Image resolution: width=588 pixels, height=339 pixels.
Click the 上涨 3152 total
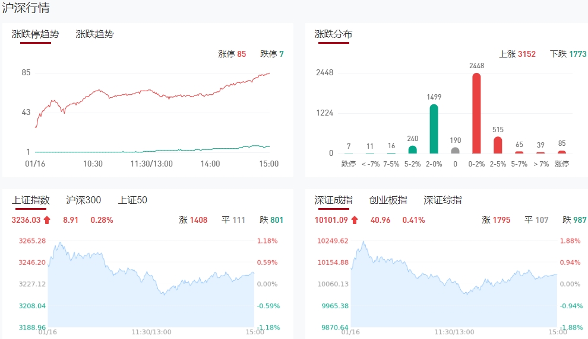pyautogui.click(x=517, y=55)
